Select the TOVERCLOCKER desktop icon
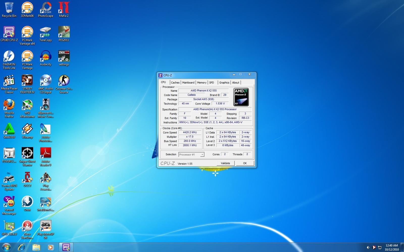The width and height of the screenshot is (404, 252). tap(9, 155)
